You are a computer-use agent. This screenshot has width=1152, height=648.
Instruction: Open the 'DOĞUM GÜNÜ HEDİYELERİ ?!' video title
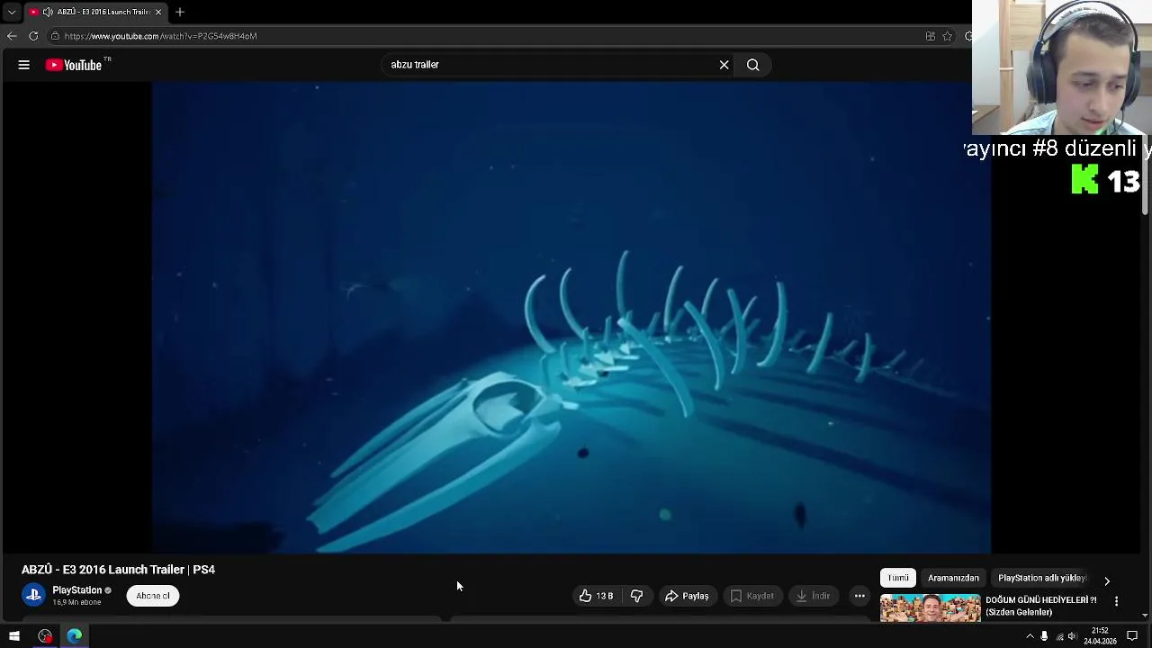(1041, 606)
